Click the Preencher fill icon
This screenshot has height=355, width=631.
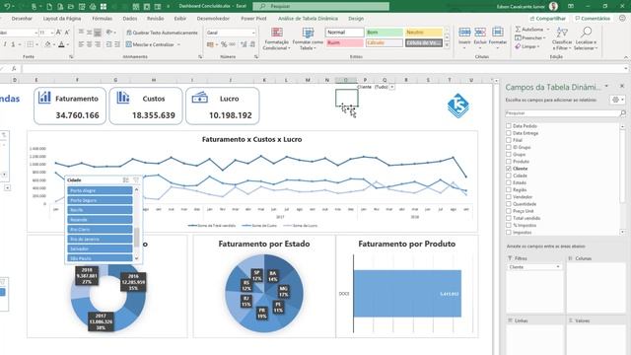(x=518, y=37)
